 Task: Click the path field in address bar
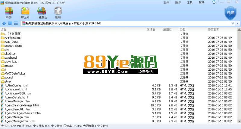(125, 23)
